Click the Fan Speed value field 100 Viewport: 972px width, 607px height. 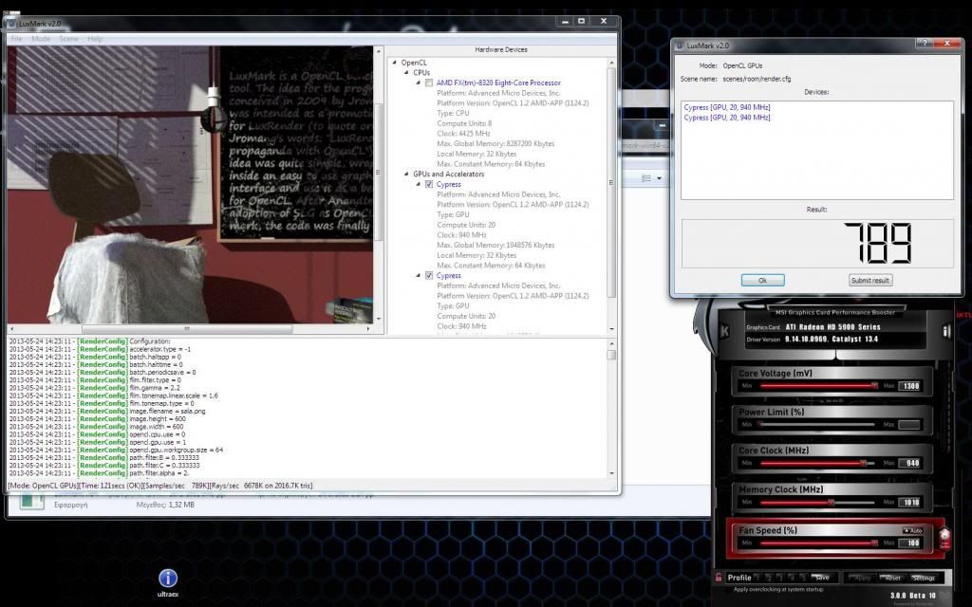point(910,543)
